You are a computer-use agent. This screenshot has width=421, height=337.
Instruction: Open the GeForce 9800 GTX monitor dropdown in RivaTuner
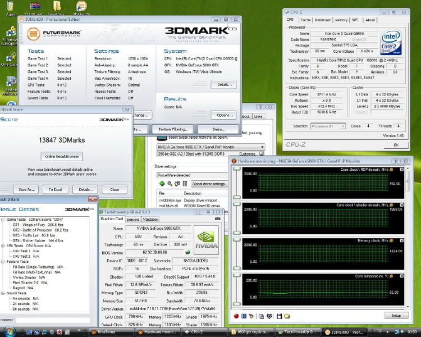pyautogui.click(x=262, y=147)
